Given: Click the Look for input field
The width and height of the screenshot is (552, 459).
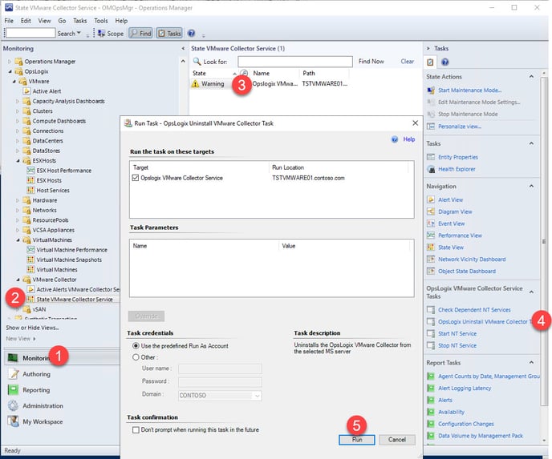Looking at the screenshot, I should click(x=295, y=62).
